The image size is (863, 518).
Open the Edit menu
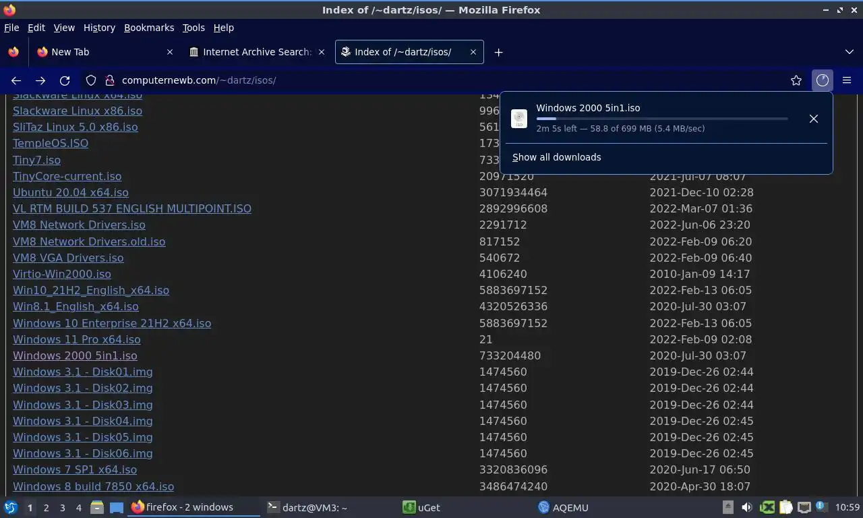click(36, 28)
